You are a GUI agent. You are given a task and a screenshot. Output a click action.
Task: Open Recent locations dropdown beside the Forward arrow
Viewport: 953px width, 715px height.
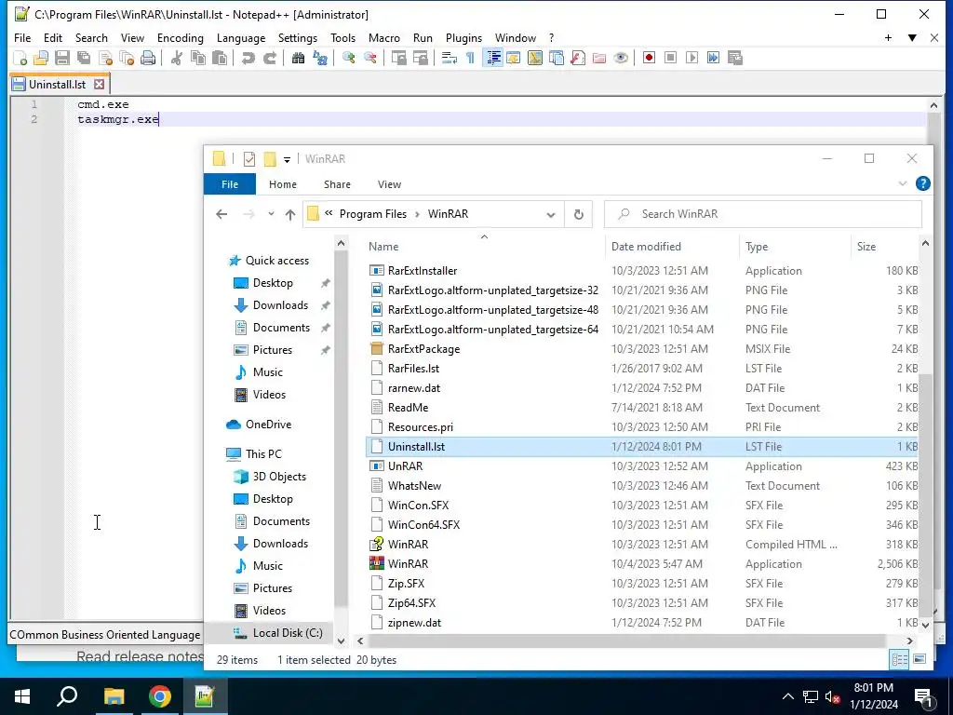(271, 214)
